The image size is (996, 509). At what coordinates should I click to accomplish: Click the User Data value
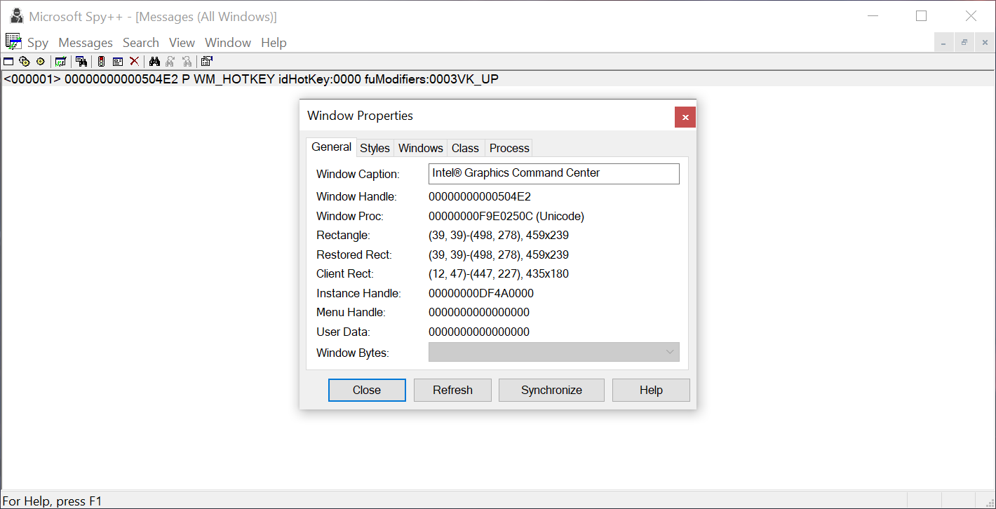point(479,332)
